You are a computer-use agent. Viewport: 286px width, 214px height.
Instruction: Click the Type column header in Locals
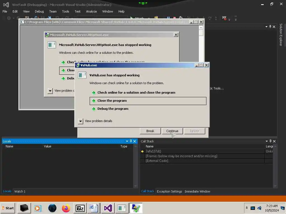pos(124,146)
